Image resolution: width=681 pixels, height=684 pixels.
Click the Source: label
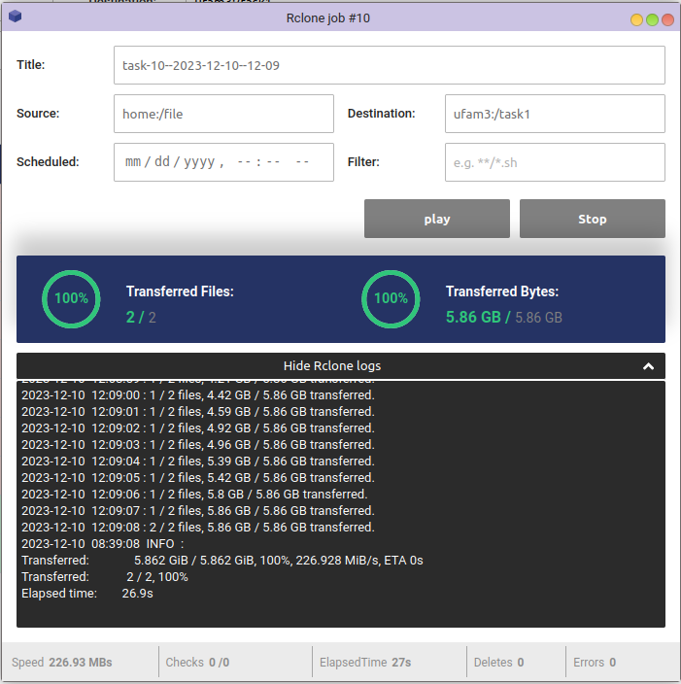point(38,114)
